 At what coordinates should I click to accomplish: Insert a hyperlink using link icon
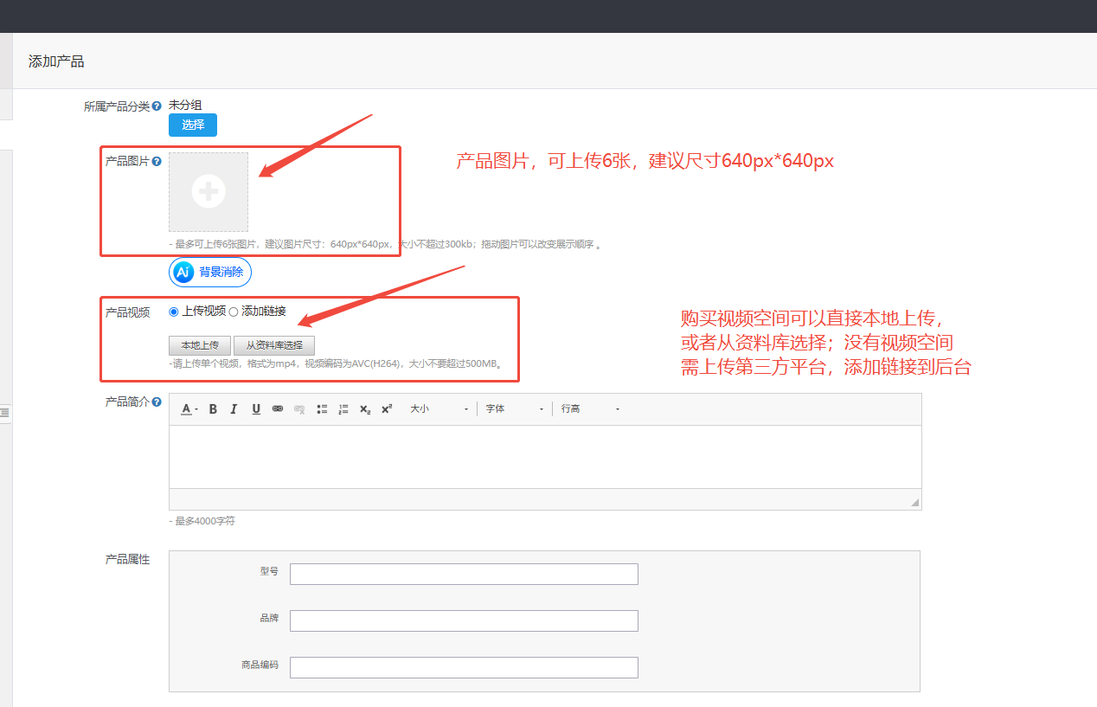278,409
